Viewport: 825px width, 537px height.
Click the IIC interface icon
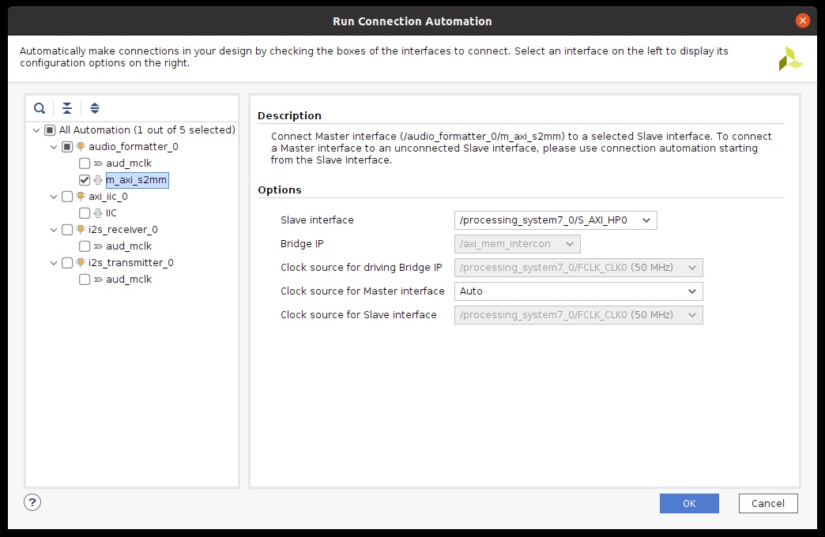coord(98,213)
